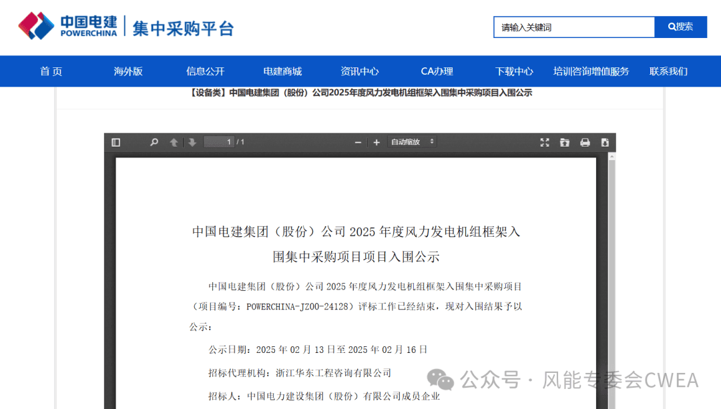Click the page number field
Viewport: 721px width, 409px height.
(218, 142)
